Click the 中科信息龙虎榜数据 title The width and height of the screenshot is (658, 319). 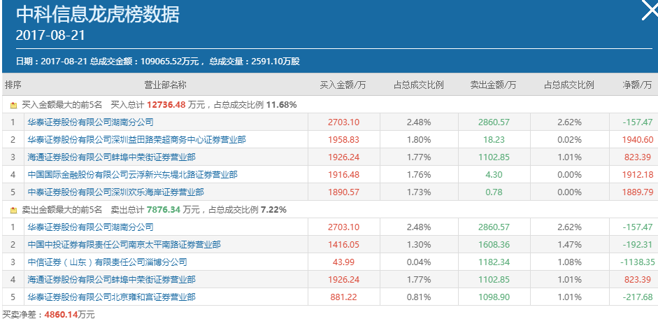[97, 15]
